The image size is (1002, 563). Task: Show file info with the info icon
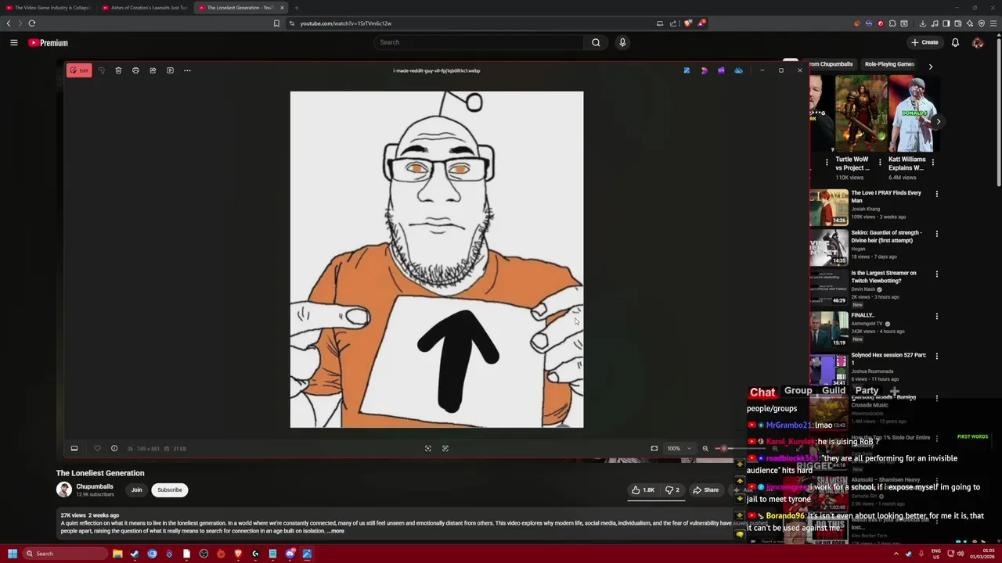pyautogui.click(x=114, y=449)
